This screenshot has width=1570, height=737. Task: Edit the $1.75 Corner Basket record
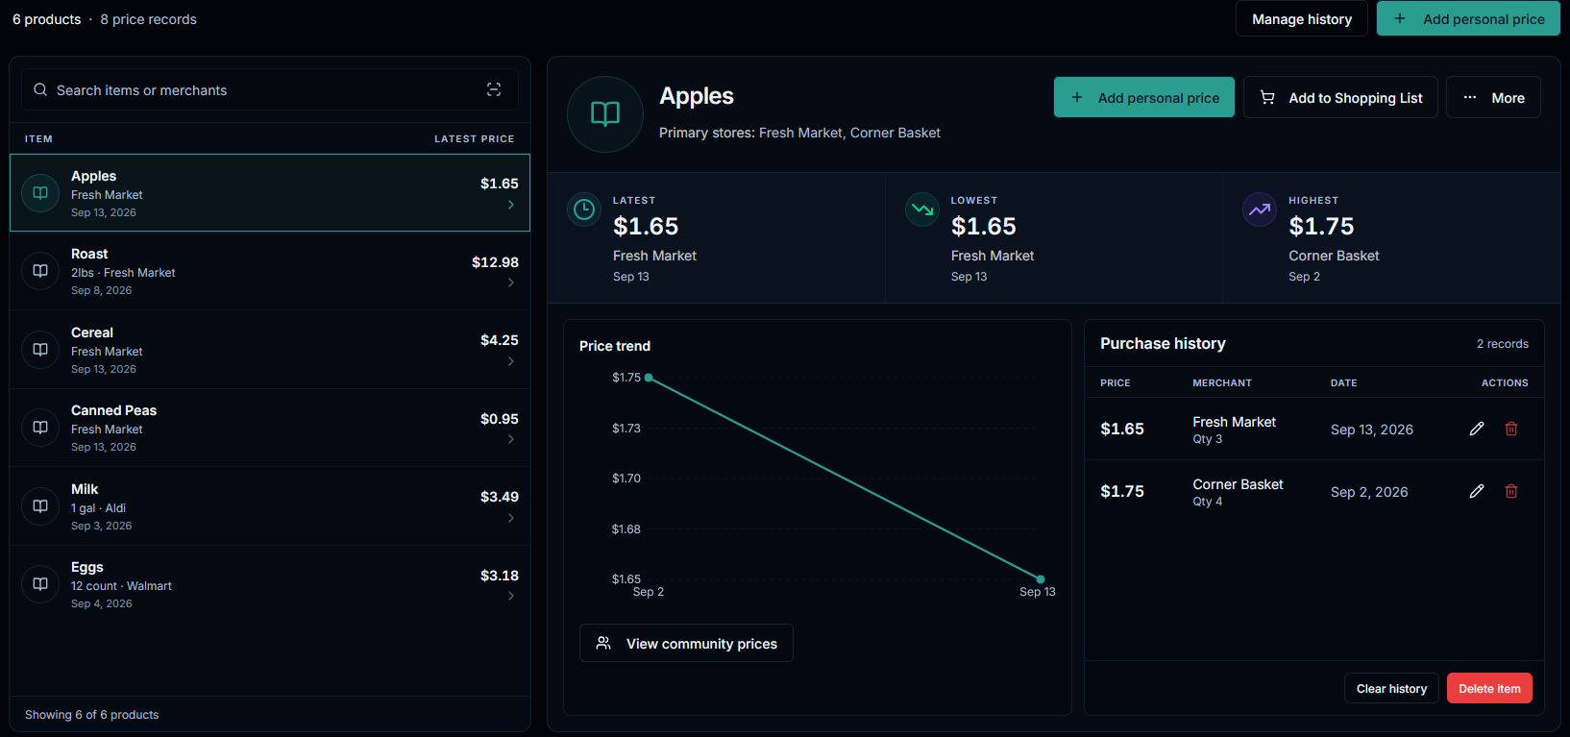pyautogui.click(x=1477, y=491)
